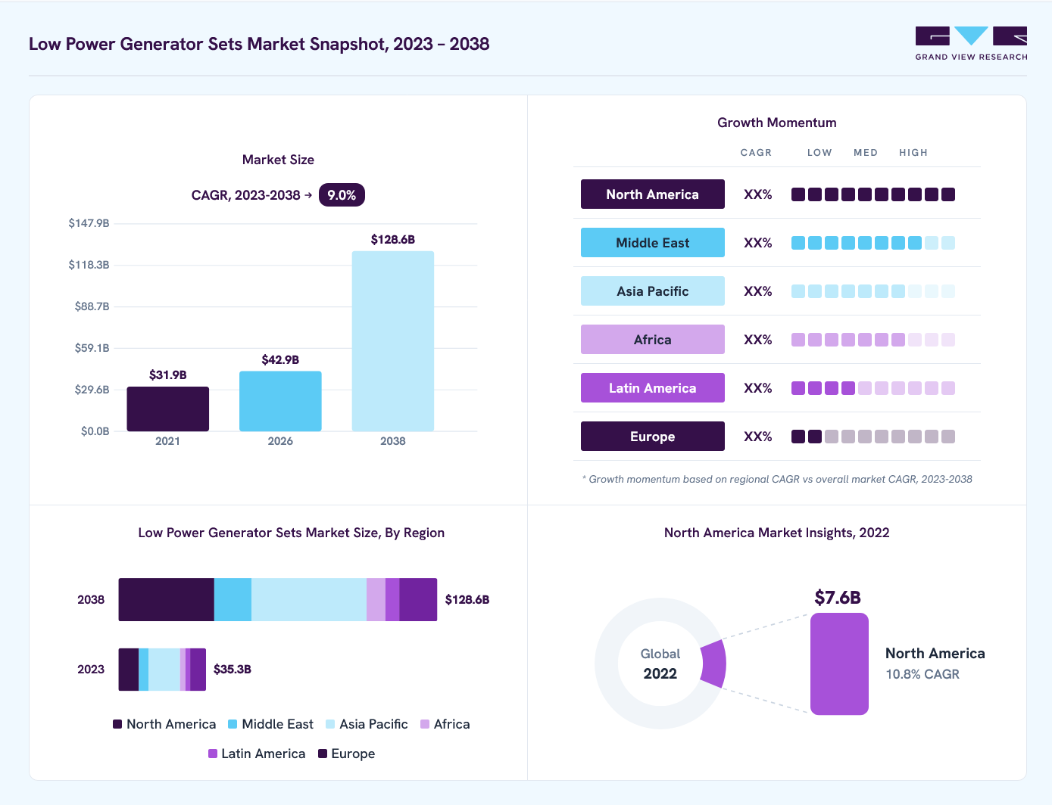The width and height of the screenshot is (1052, 805).
Task: Click the Asia Pacific region label in Growth Momentum
Action: 653,291
